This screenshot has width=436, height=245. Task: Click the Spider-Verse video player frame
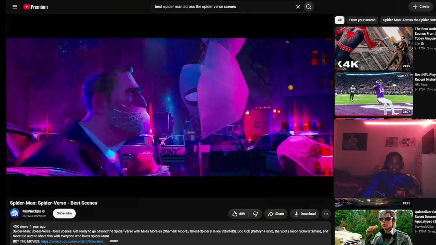point(170,106)
